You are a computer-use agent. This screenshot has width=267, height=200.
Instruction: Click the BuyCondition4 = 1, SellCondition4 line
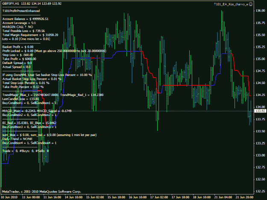29,143
